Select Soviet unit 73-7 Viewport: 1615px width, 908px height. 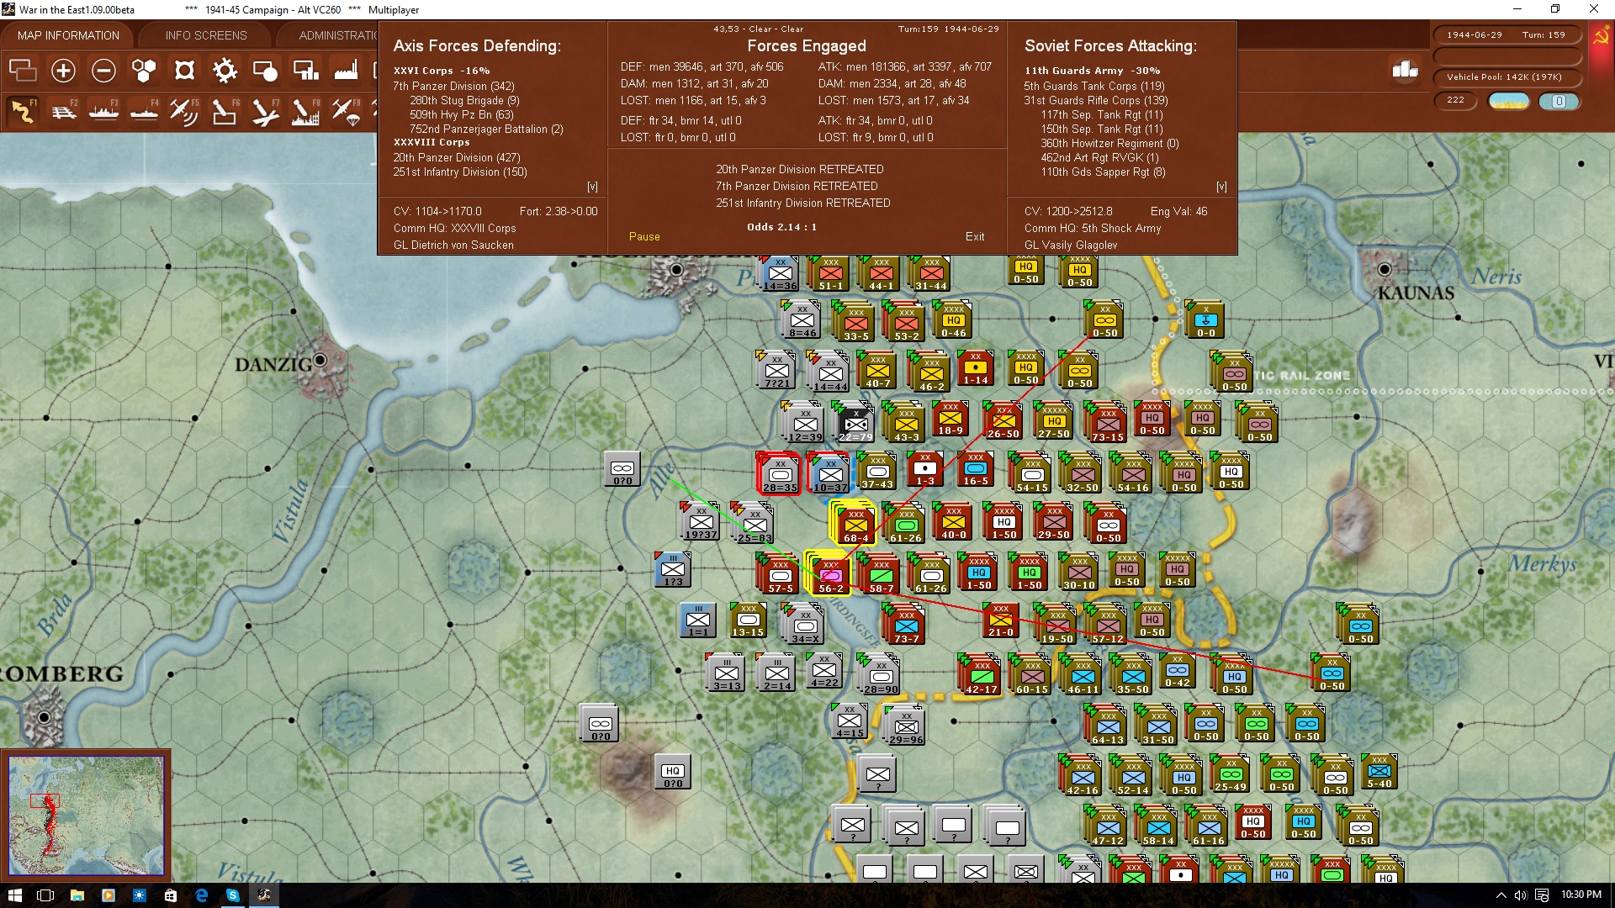point(906,626)
